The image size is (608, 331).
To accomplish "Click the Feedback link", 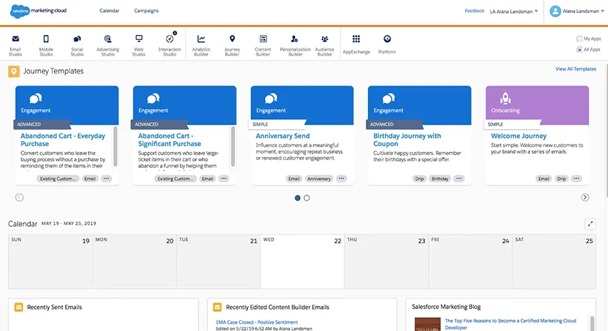I will pyautogui.click(x=474, y=11).
